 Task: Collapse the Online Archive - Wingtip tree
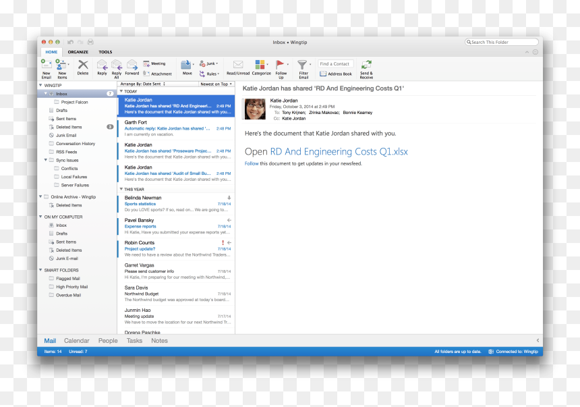(40, 196)
